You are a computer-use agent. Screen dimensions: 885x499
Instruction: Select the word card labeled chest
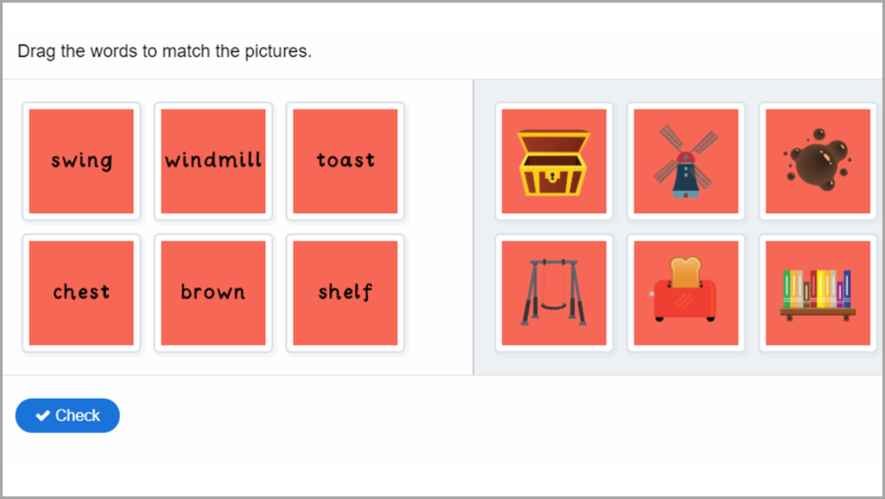pos(81,293)
